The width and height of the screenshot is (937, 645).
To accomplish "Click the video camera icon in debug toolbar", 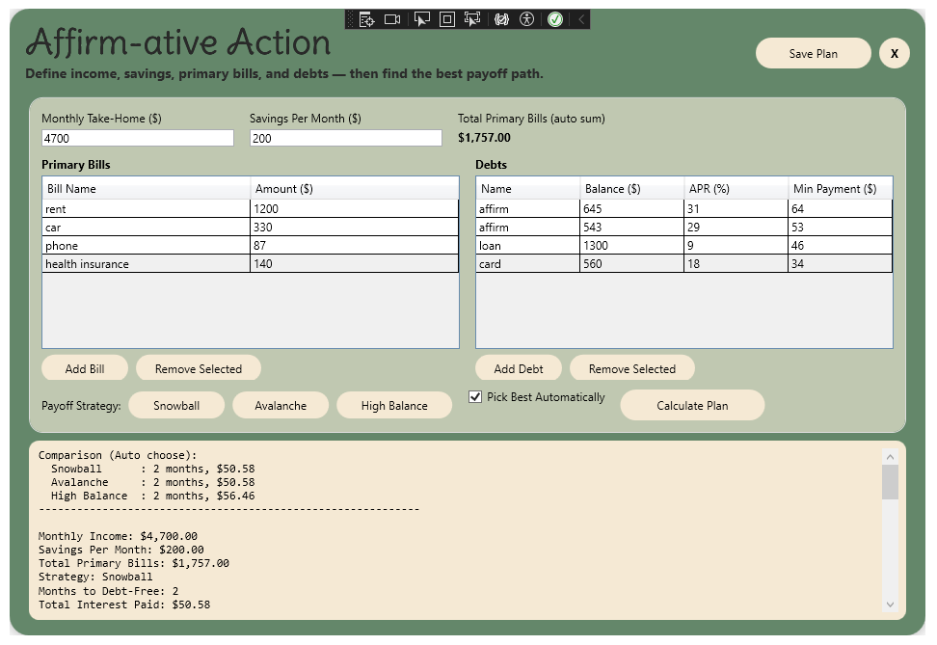I will pyautogui.click(x=392, y=19).
